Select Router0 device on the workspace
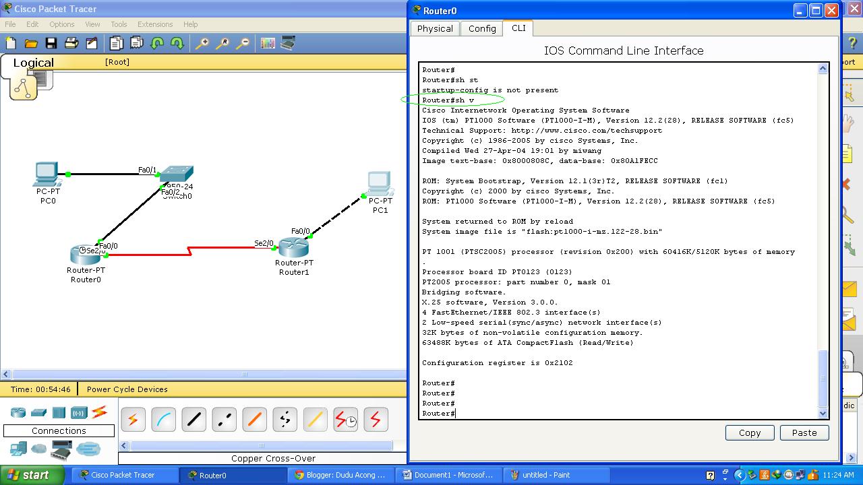This screenshot has width=863, height=485. pos(85,255)
